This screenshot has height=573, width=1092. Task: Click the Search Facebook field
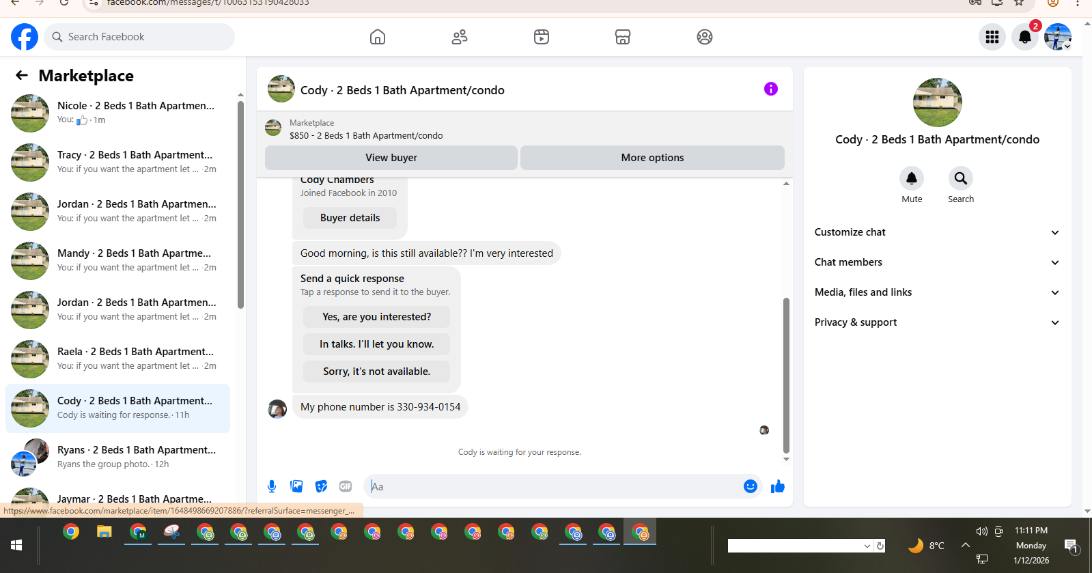139,37
